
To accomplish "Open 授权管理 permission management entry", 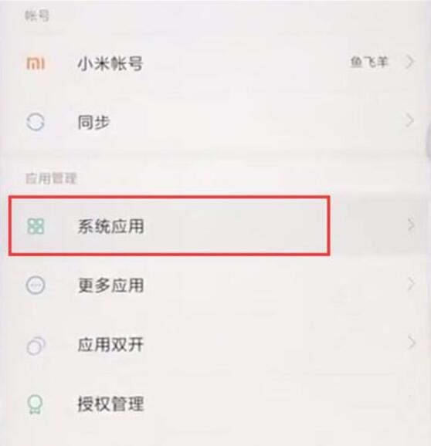I will (215, 404).
